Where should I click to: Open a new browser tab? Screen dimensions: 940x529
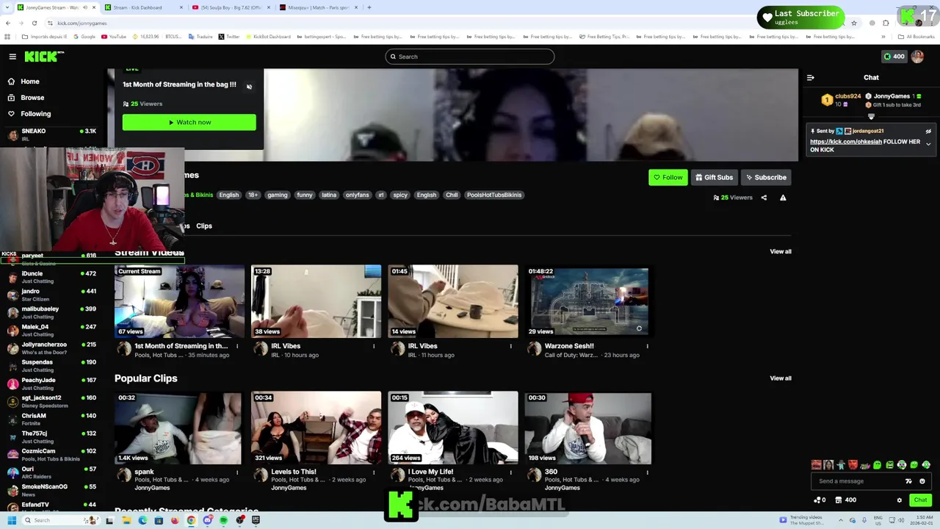pyautogui.click(x=369, y=7)
